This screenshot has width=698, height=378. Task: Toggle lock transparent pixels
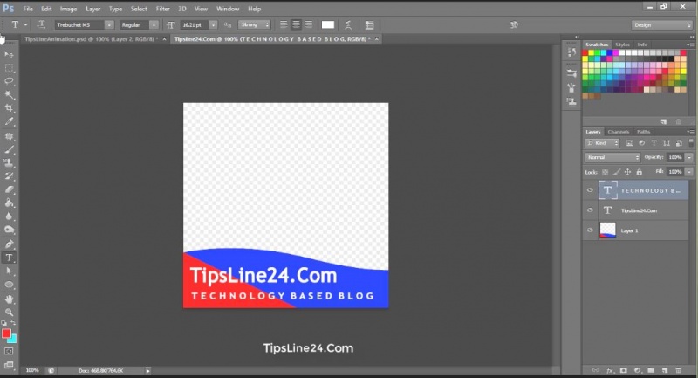pyautogui.click(x=605, y=172)
